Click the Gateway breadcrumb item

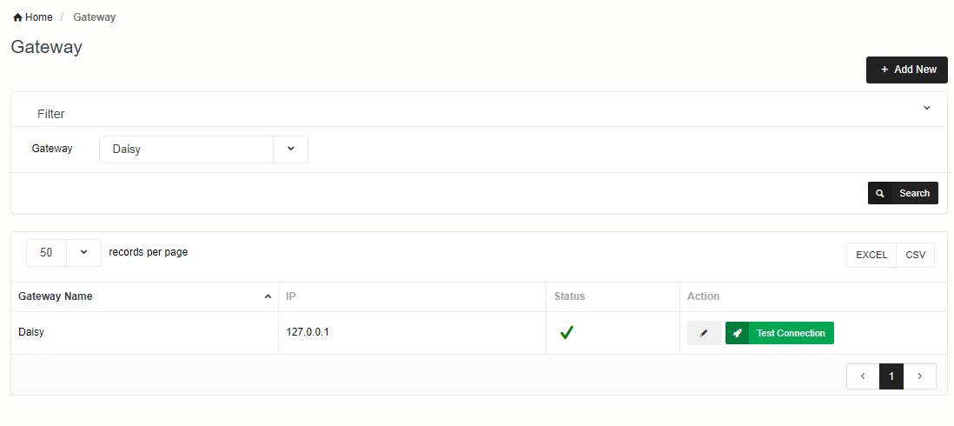pyautogui.click(x=94, y=17)
